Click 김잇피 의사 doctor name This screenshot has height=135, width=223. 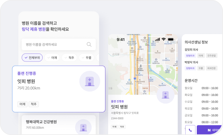[191, 50]
